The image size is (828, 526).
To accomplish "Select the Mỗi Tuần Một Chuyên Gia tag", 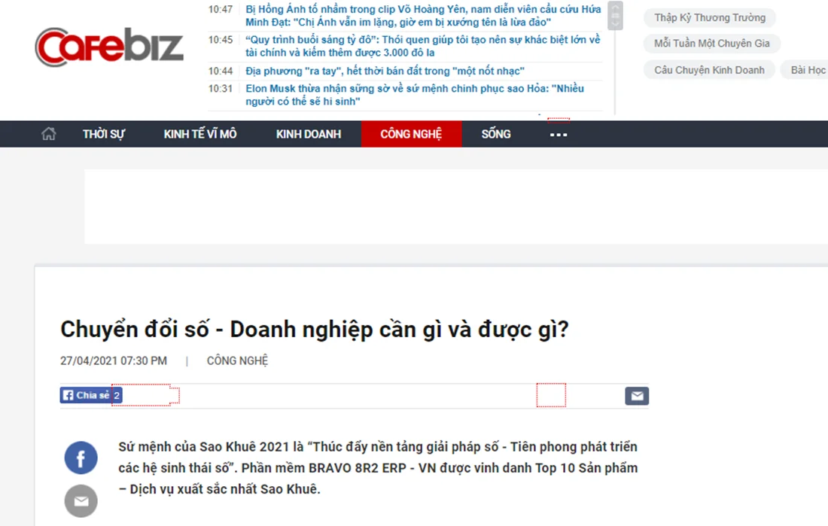I will coord(711,44).
